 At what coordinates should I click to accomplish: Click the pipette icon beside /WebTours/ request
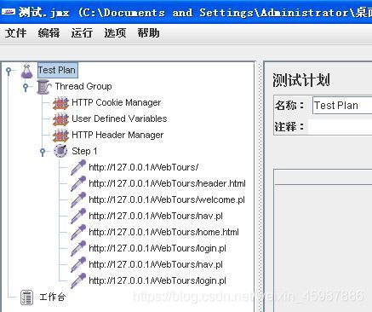77,167
